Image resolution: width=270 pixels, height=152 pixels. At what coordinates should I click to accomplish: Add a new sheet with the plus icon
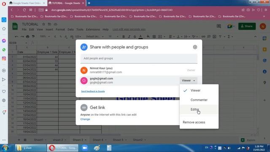tap(19, 140)
